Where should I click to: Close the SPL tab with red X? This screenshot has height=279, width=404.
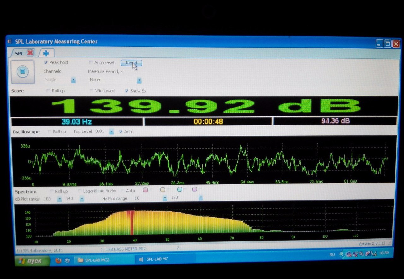30,53
